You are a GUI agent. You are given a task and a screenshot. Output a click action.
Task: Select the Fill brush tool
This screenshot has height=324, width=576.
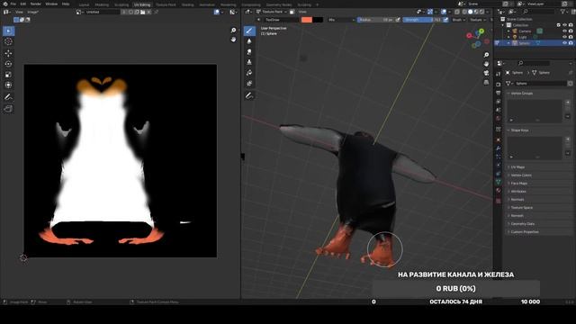pyautogui.click(x=249, y=73)
